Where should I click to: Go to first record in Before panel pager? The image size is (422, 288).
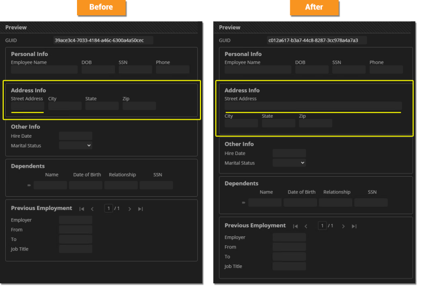[82, 209]
